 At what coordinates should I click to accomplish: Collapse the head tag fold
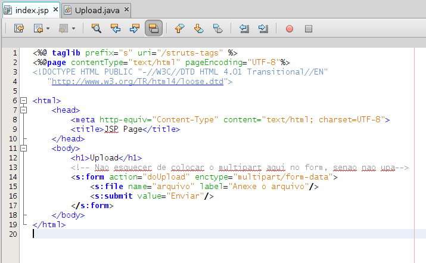(x=24, y=110)
